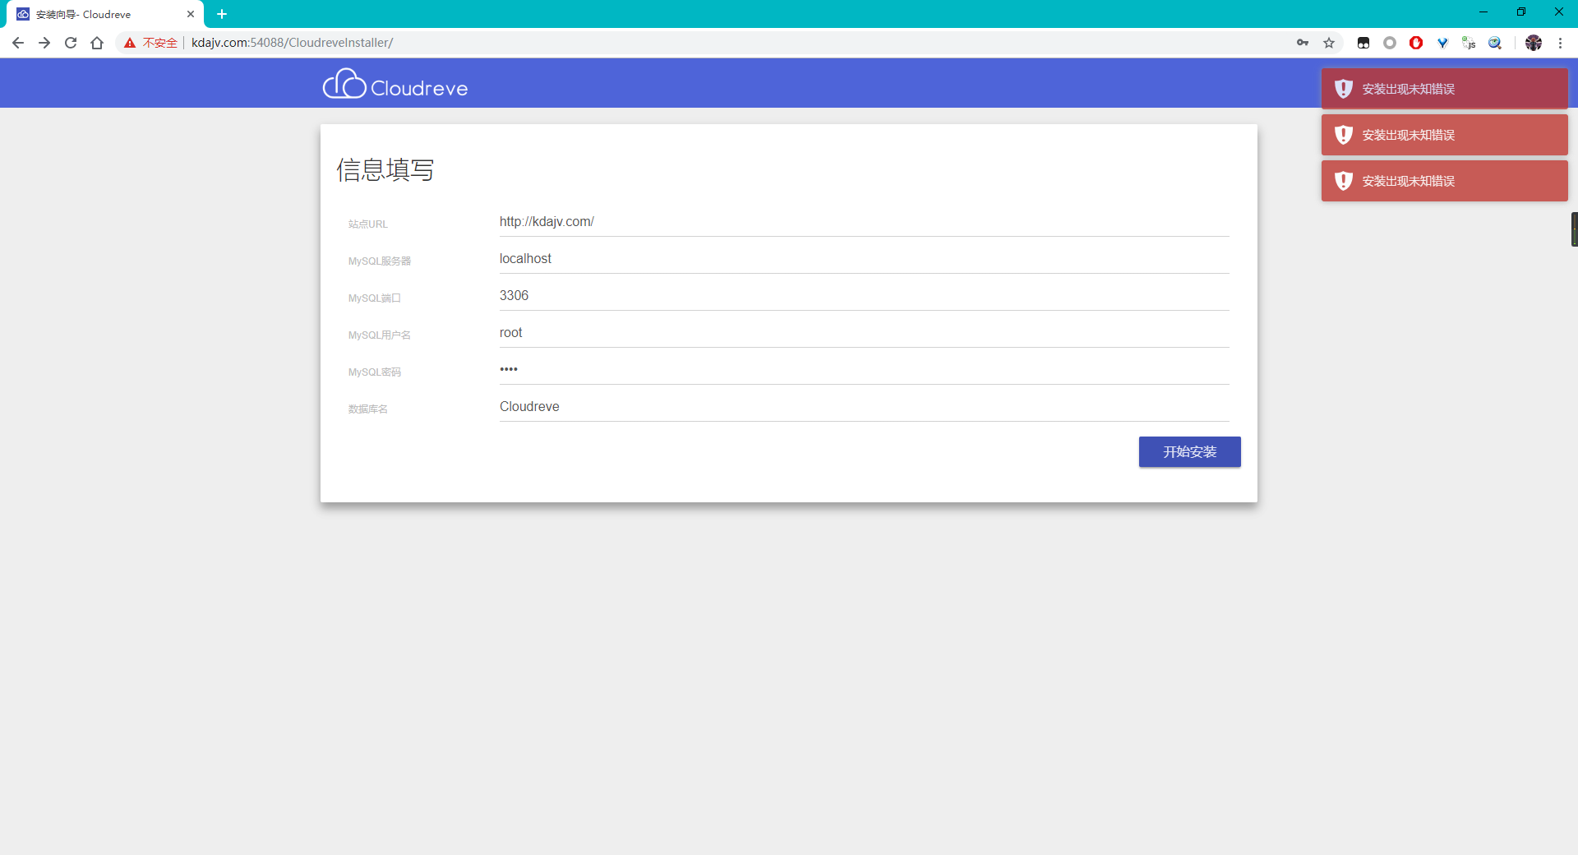Minimize the browser window
The width and height of the screenshot is (1578, 855).
pyautogui.click(x=1483, y=12)
